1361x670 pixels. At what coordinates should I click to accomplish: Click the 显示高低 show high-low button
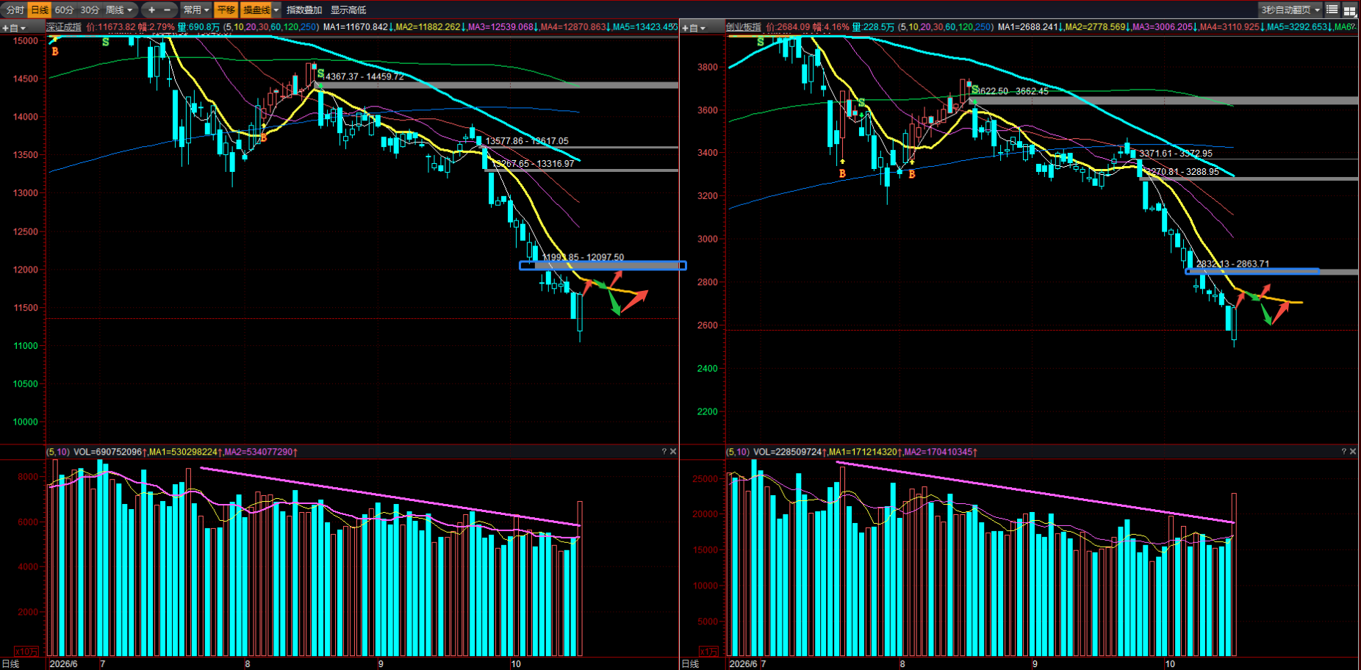[348, 10]
